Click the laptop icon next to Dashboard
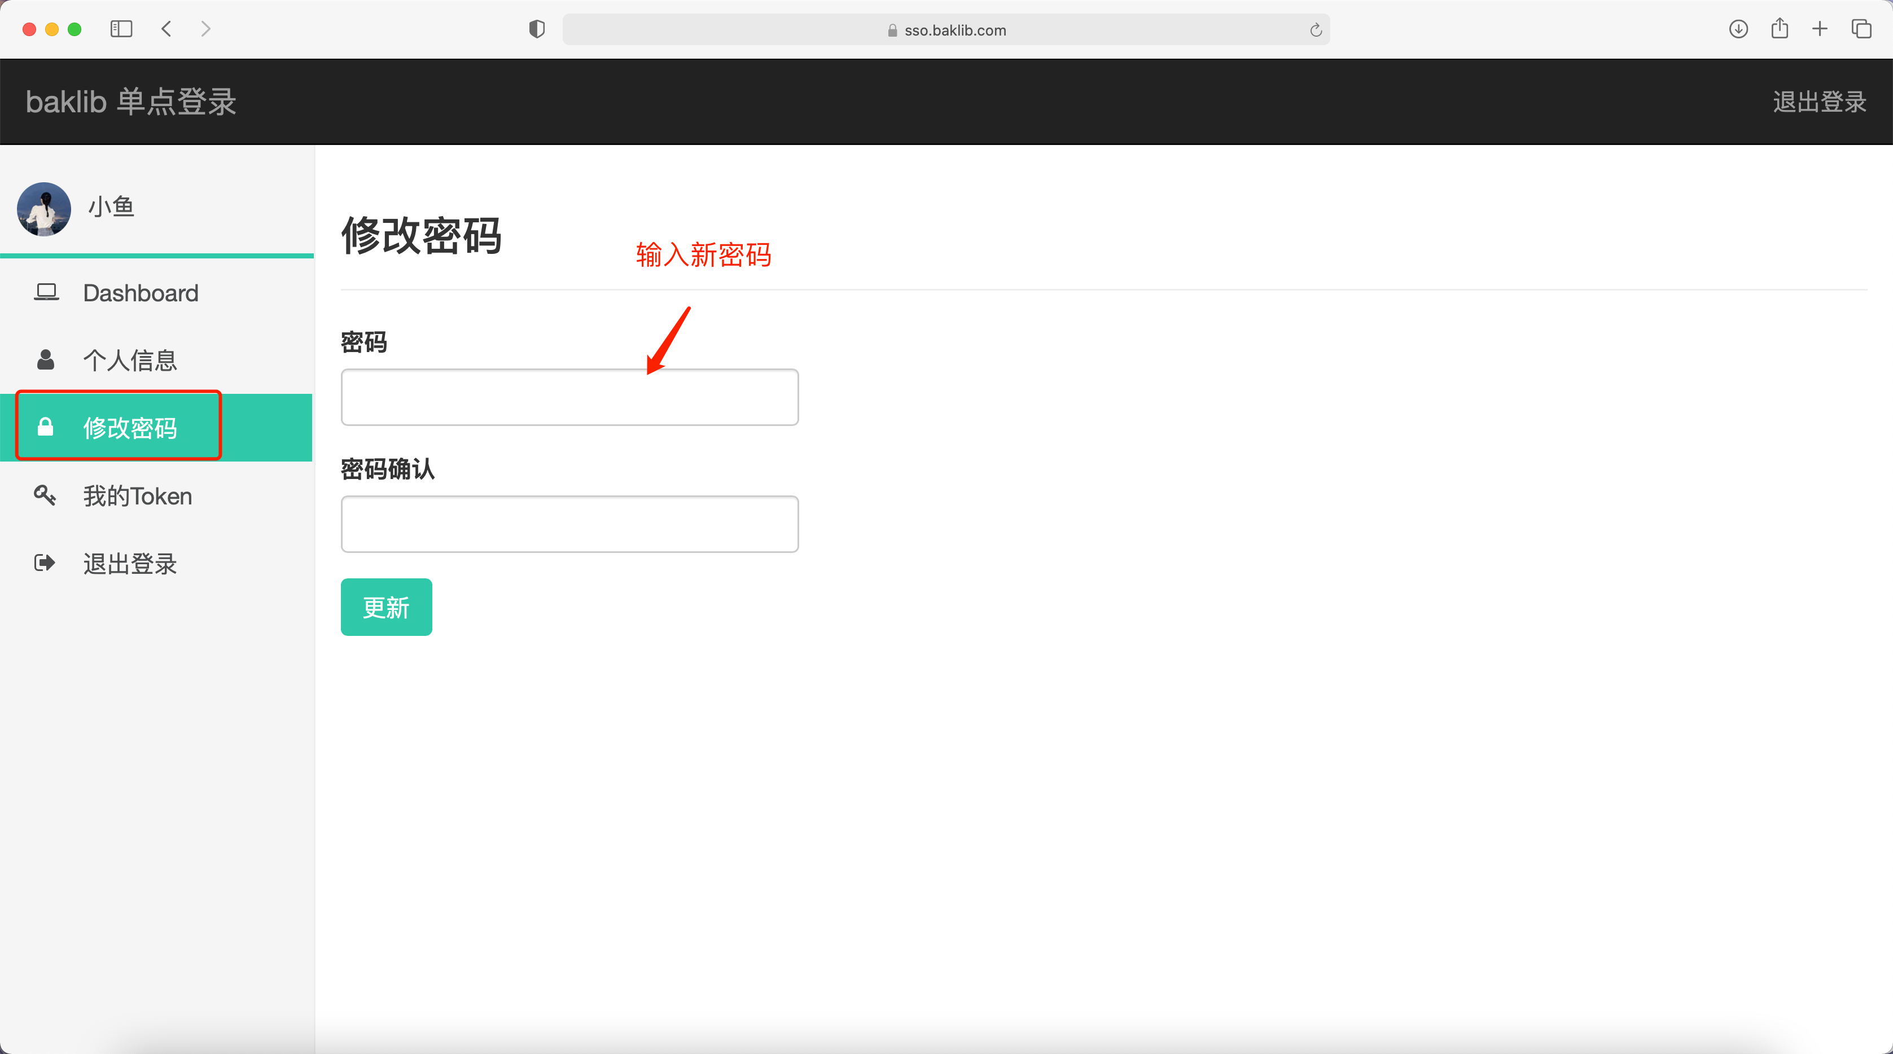 tap(46, 292)
